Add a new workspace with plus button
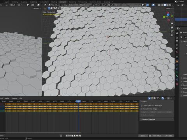187x140 pixels. point(113,2)
